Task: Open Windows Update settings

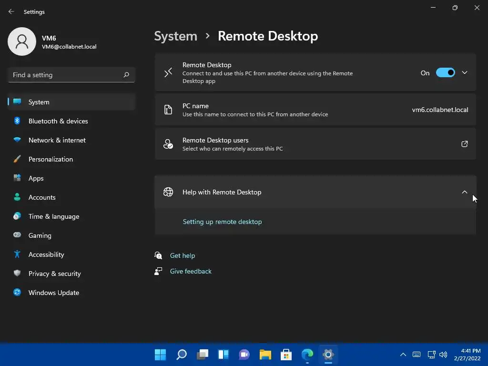Action: coord(71,293)
